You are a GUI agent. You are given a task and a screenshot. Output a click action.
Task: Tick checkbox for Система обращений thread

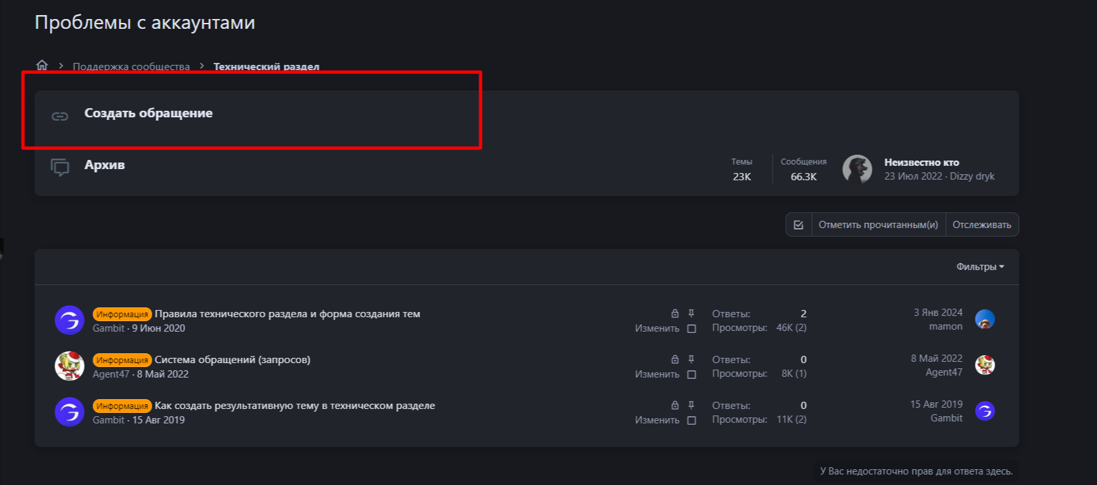(x=691, y=374)
